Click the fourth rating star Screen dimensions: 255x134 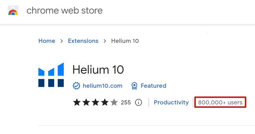tap(105, 102)
